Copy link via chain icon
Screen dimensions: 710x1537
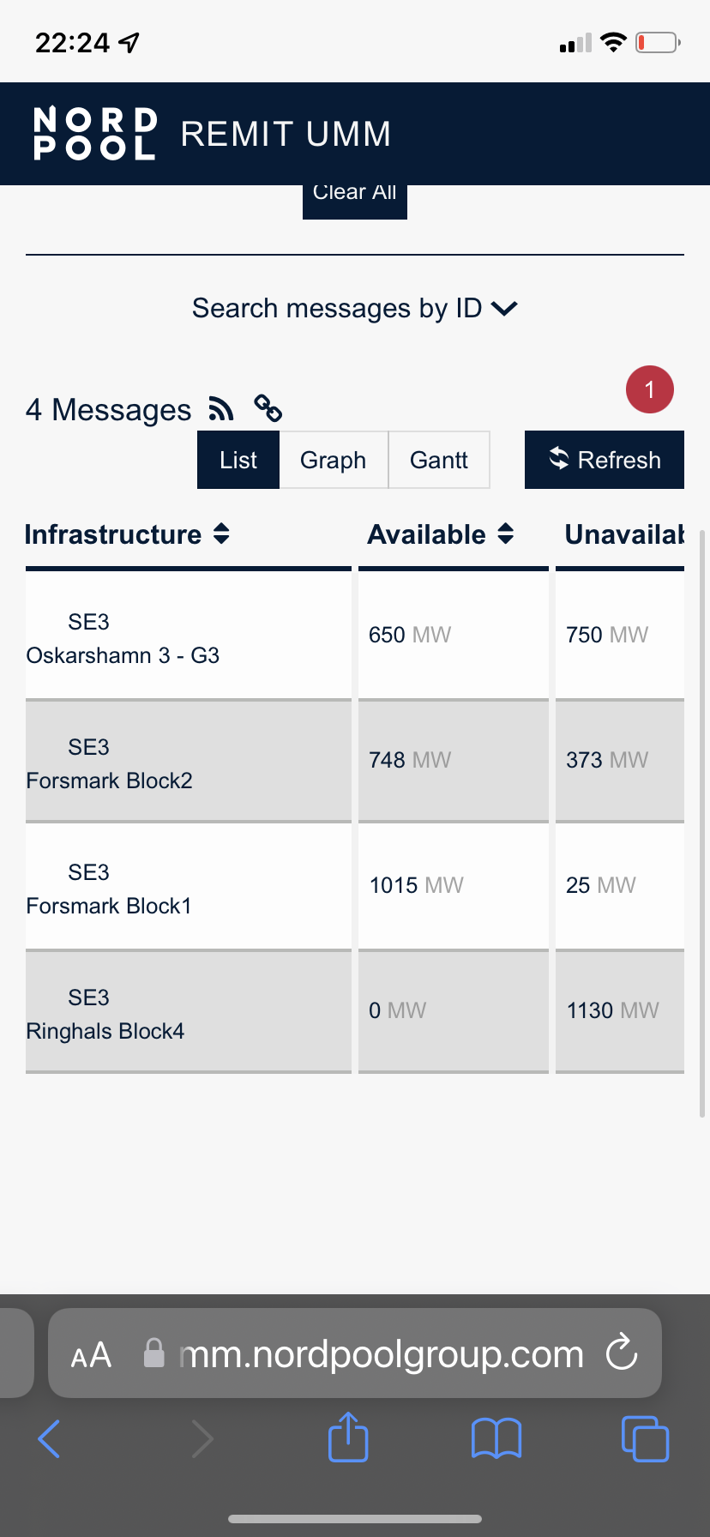pyautogui.click(x=268, y=408)
